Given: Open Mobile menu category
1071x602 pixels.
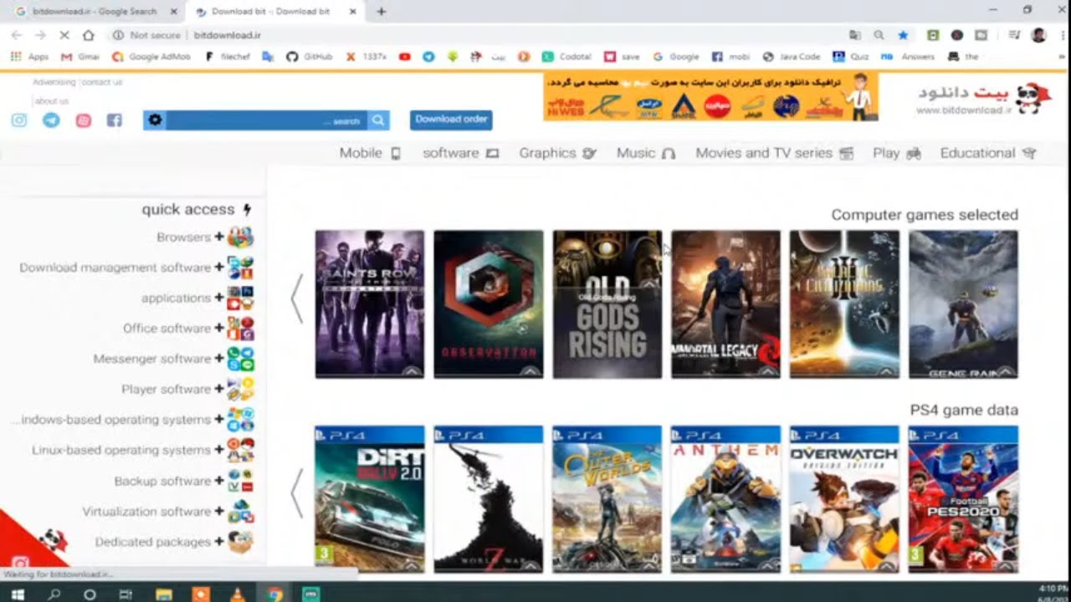Looking at the screenshot, I should click(x=371, y=153).
